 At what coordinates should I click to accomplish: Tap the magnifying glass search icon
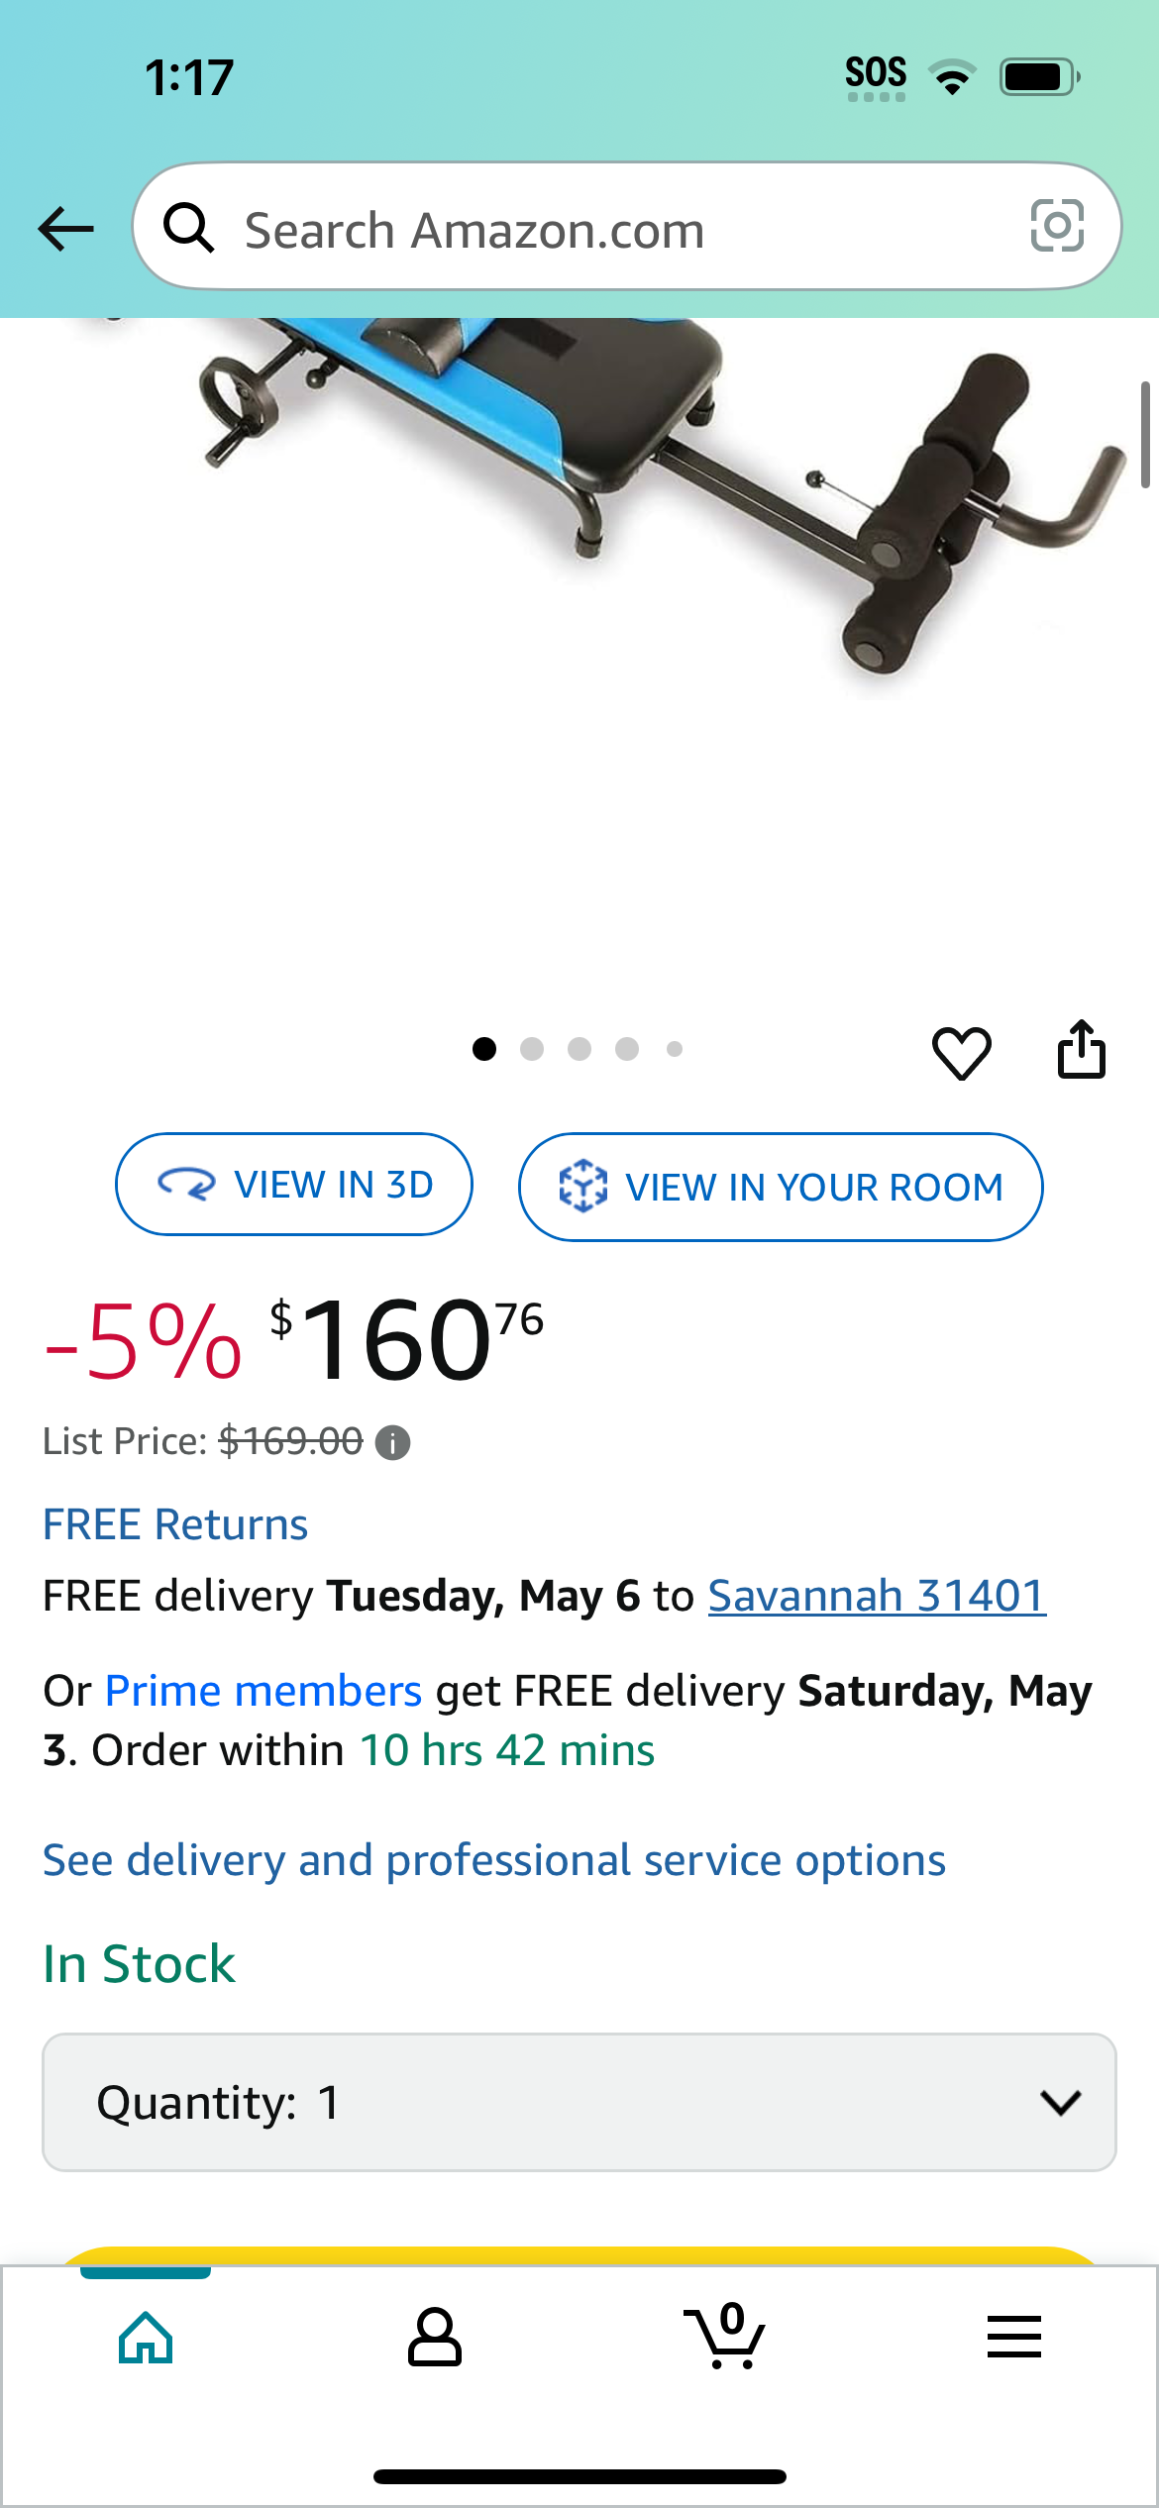click(x=188, y=228)
